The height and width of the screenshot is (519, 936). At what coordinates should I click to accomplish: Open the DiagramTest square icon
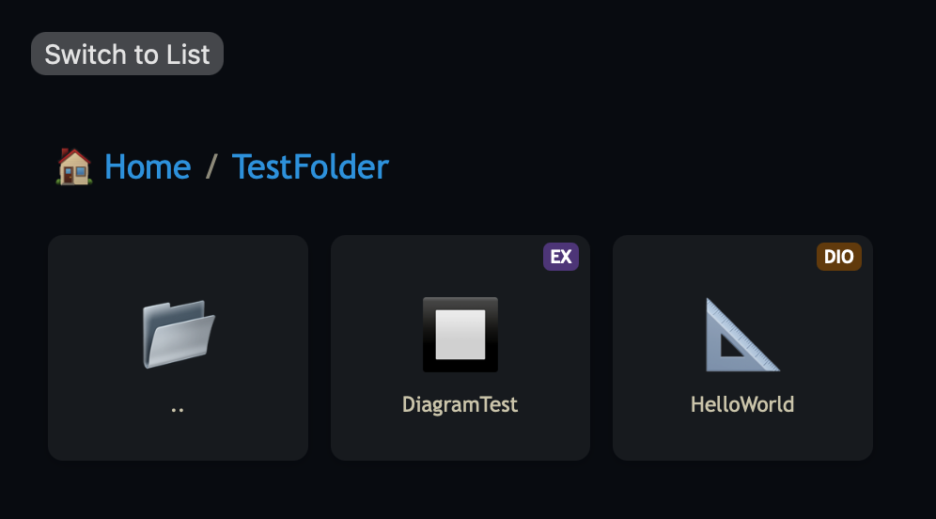[460, 334]
